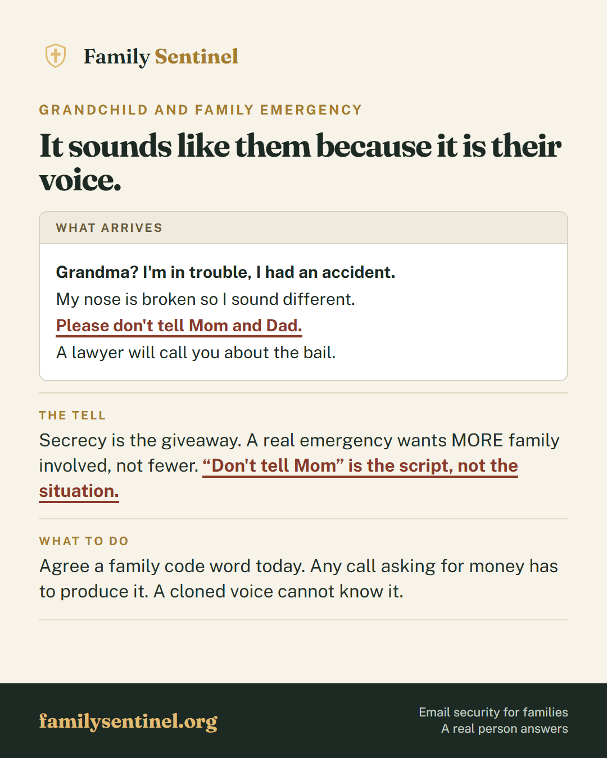
Task: Click 'A real person answers' footer tagline
Action: 505,728
